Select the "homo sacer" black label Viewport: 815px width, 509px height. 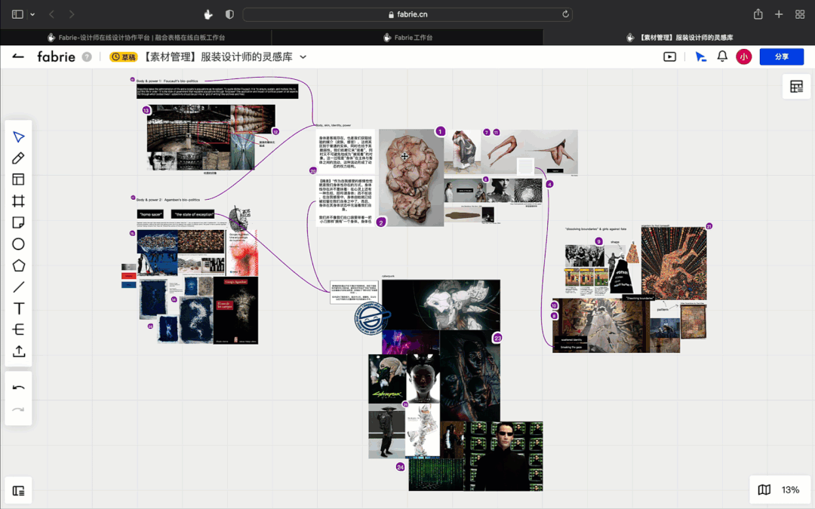150,214
